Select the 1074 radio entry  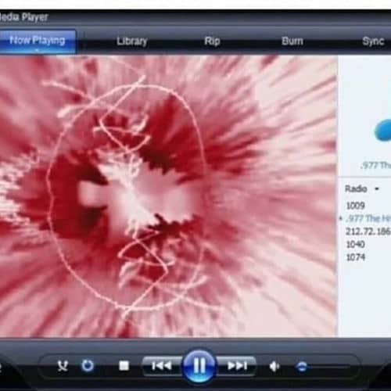[356, 257]
